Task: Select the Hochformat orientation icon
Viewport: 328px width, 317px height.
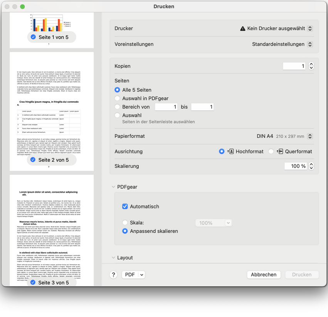Action: 231,151
